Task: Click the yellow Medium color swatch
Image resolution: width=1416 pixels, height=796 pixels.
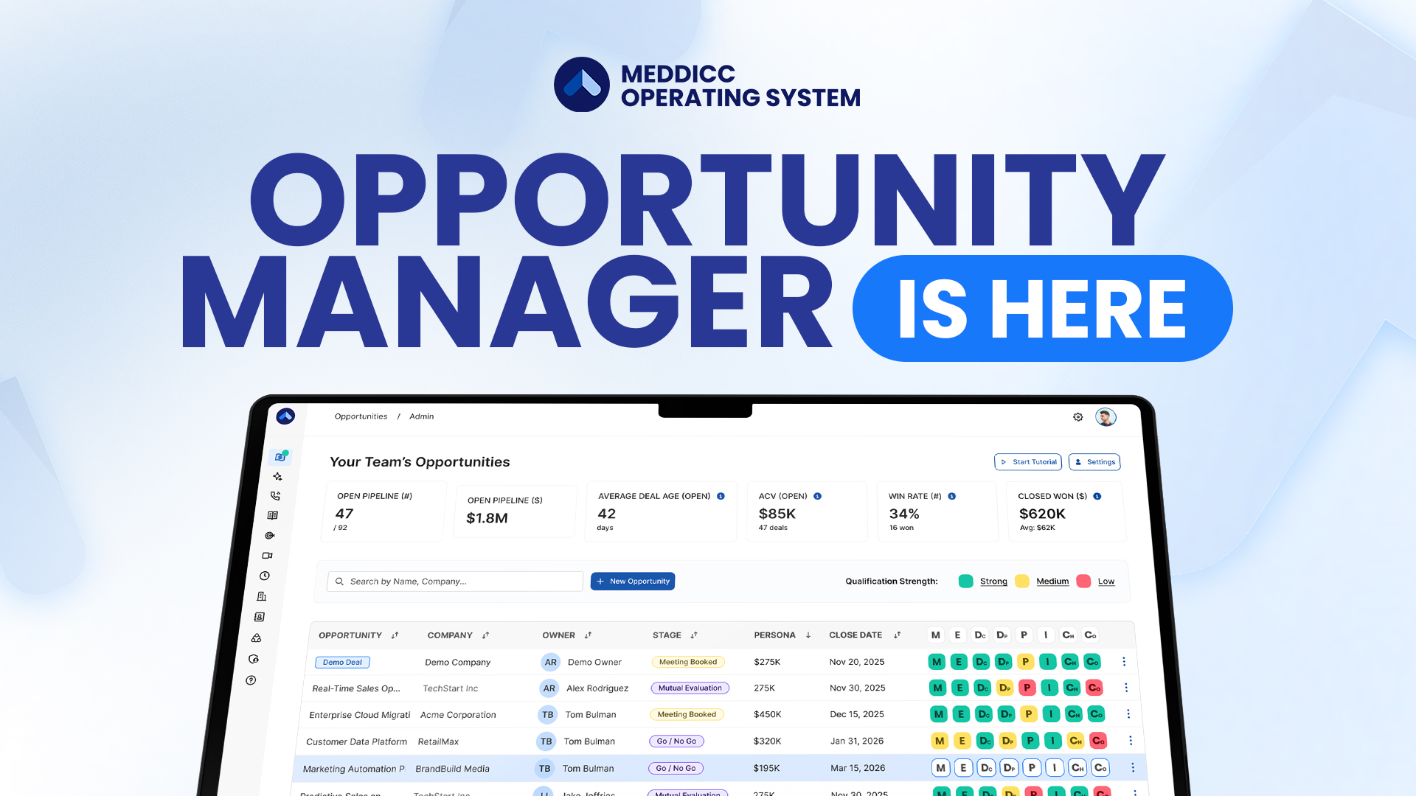Action: (1021, 582)
